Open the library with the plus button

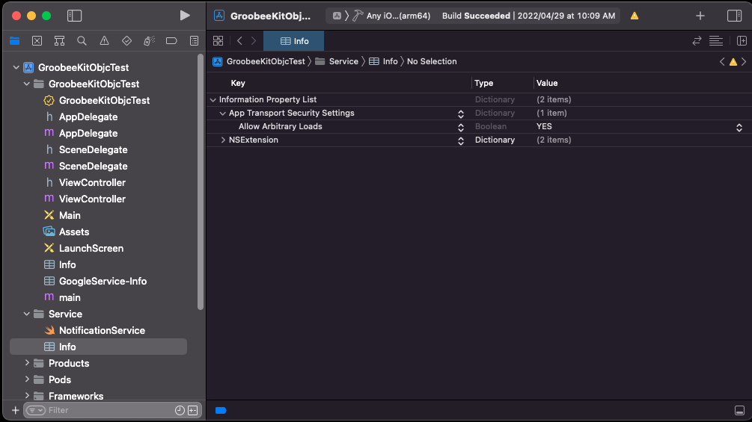click(700, 16)
